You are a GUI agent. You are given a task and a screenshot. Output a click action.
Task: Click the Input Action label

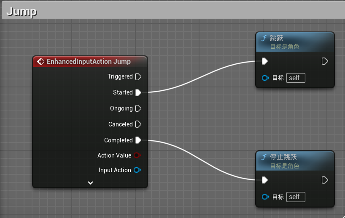pyautogui.click(x=115, y=170)
